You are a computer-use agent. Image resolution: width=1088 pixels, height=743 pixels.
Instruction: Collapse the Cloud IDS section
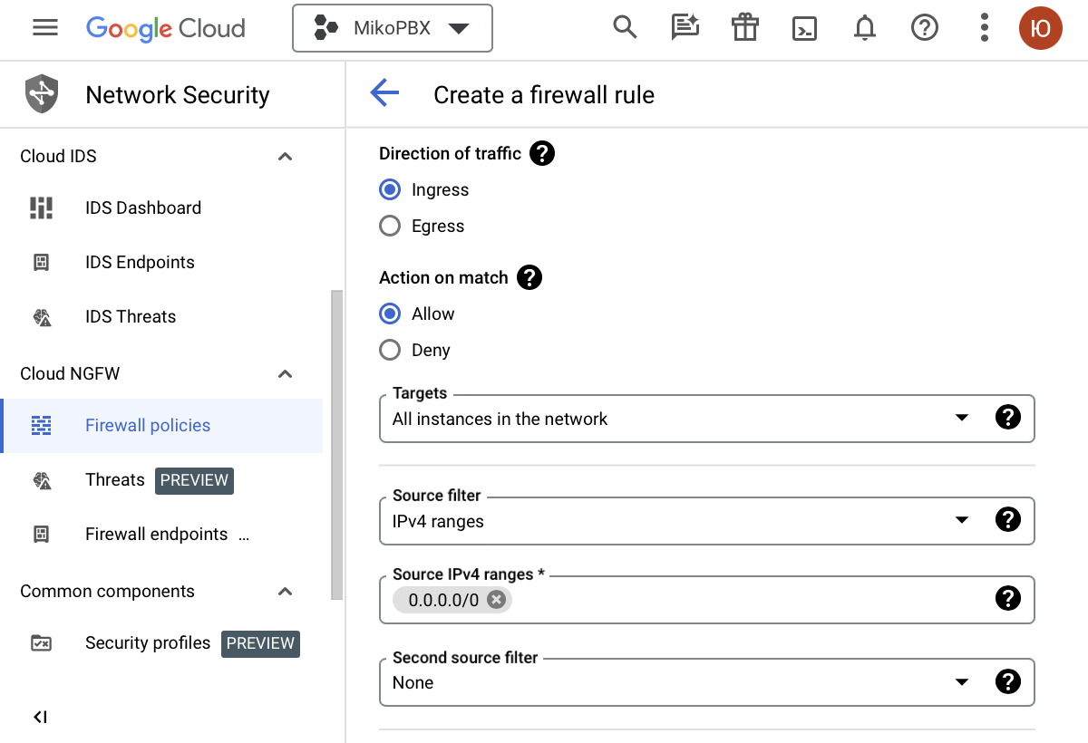coord(285,157)
